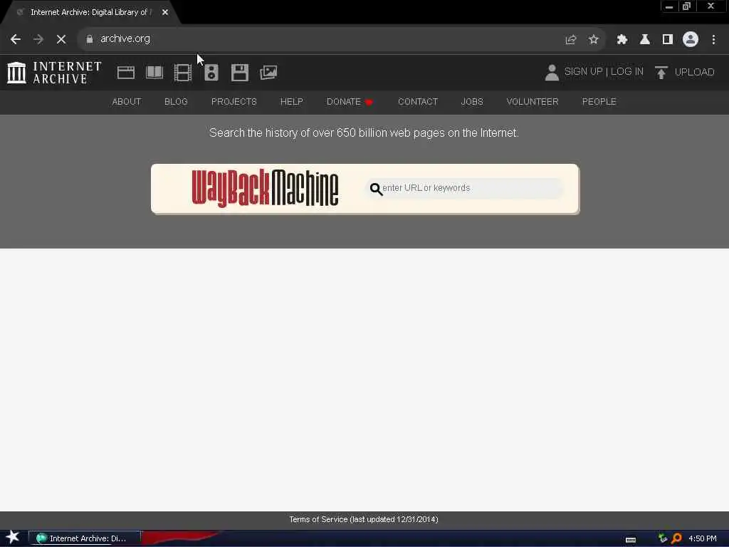Open the Chrome profile avatar
This screenshot has width=729, height=547.
[691, 39]
